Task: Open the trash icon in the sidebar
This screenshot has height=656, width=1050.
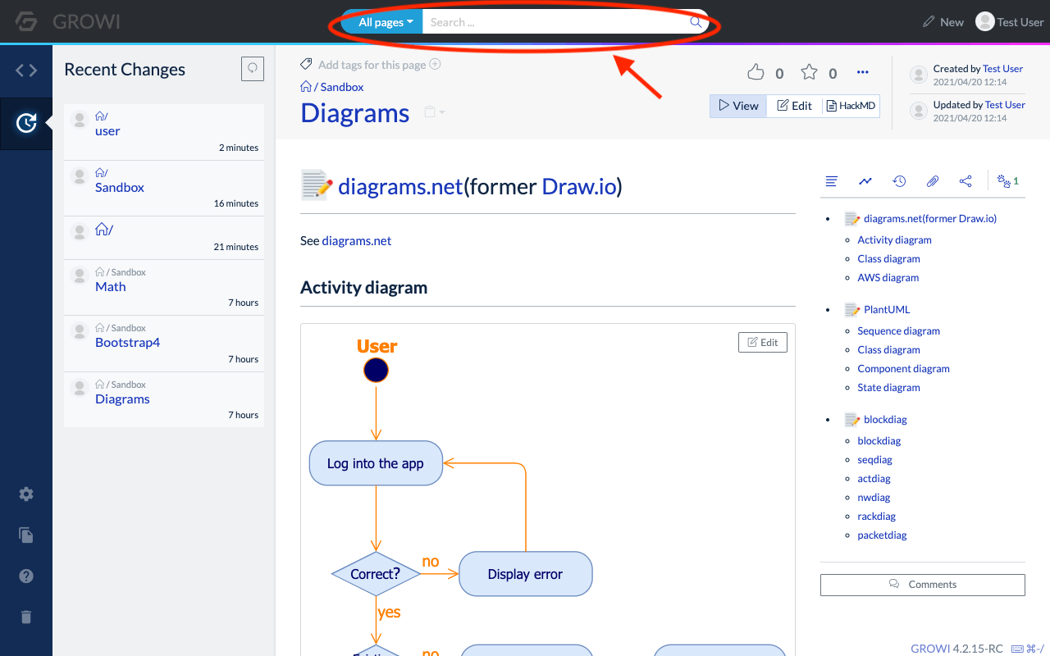Action: (26, 617)
